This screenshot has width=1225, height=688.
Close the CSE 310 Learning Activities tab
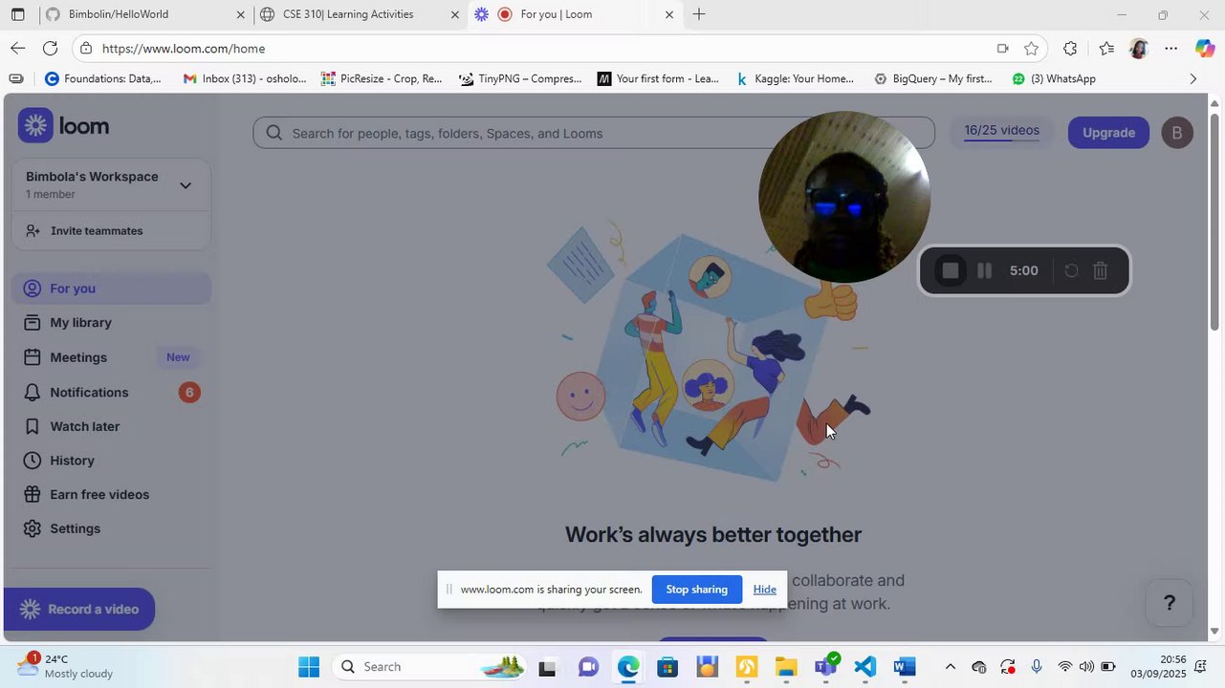(455, 14)
